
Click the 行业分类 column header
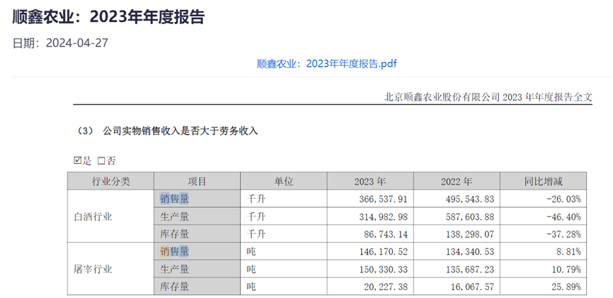click(111, 182)
